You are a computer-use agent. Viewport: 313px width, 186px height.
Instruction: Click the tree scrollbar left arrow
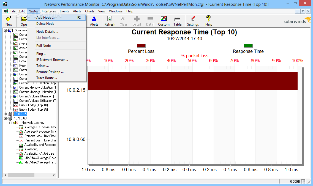pyautogui.click(x=6, y=175)
